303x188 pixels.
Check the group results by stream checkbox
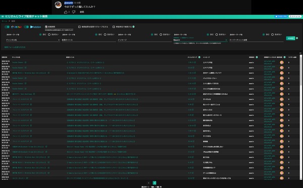pyautogui.click(x=79, y=27)
